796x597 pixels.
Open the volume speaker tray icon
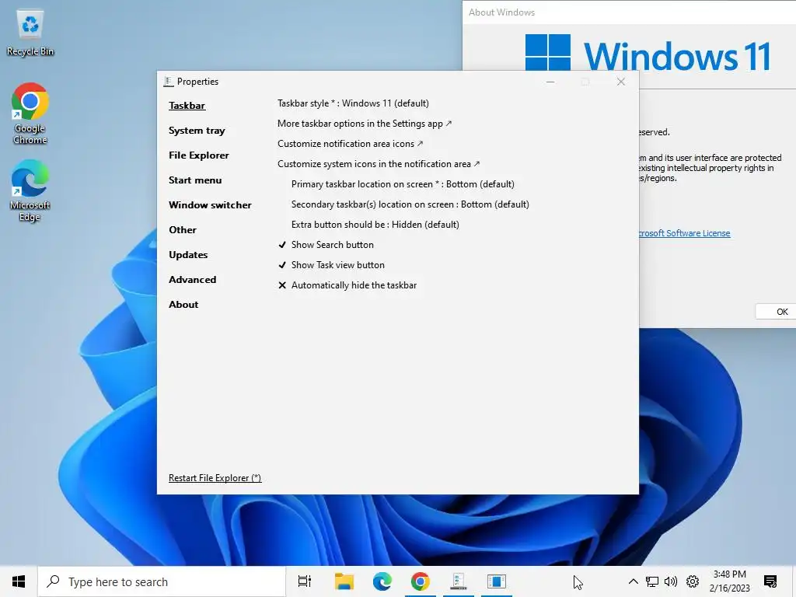click(x=671, y=581)
